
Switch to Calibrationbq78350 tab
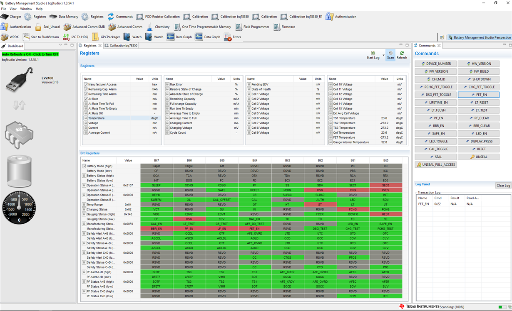tap(121, 45)
